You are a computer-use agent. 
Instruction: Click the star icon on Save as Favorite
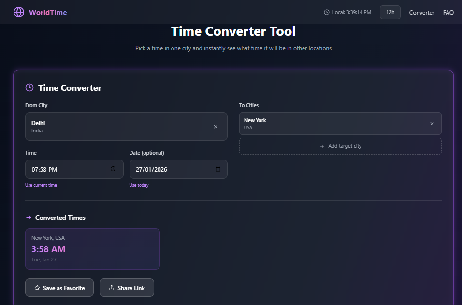[37, 288]
